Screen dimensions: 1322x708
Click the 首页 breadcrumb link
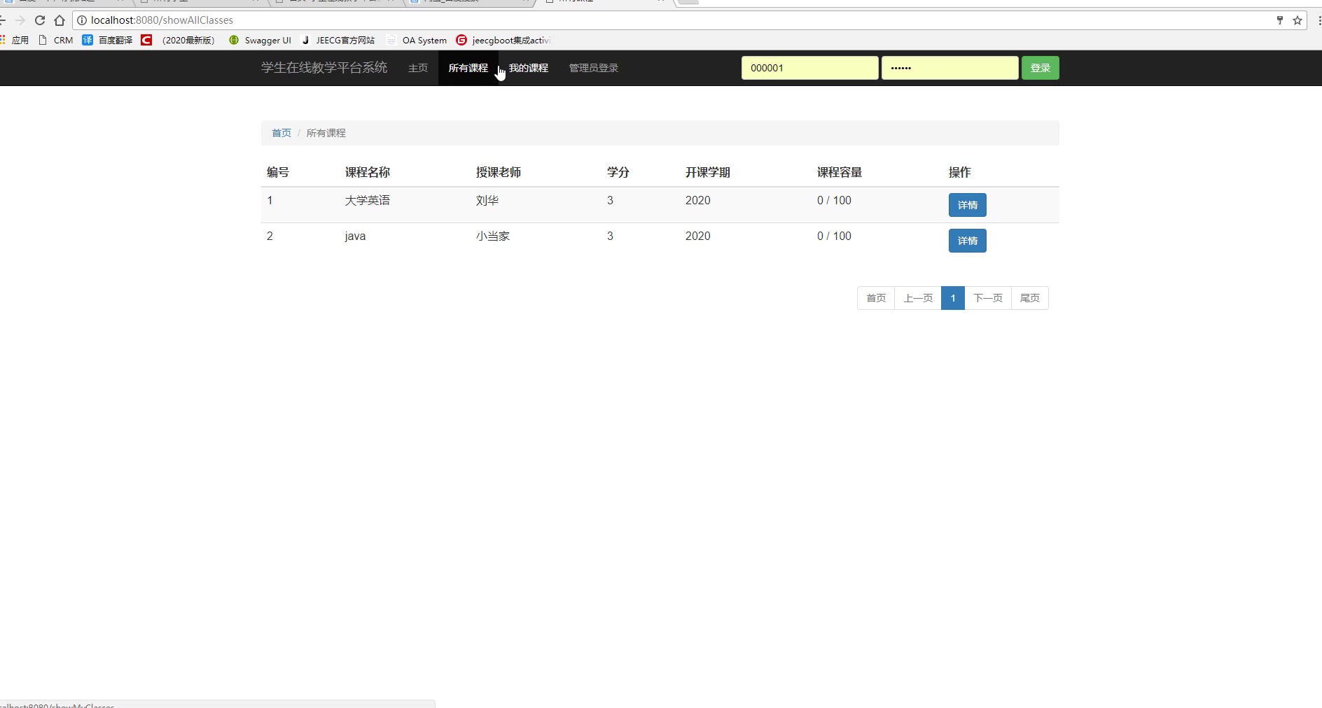[x=281, y=133]
